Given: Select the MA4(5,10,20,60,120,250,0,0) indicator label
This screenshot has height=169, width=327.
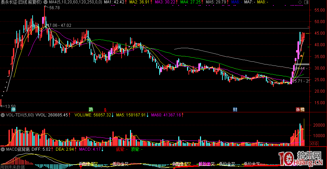Looking at the screenshot, I should tap(75, 2).
